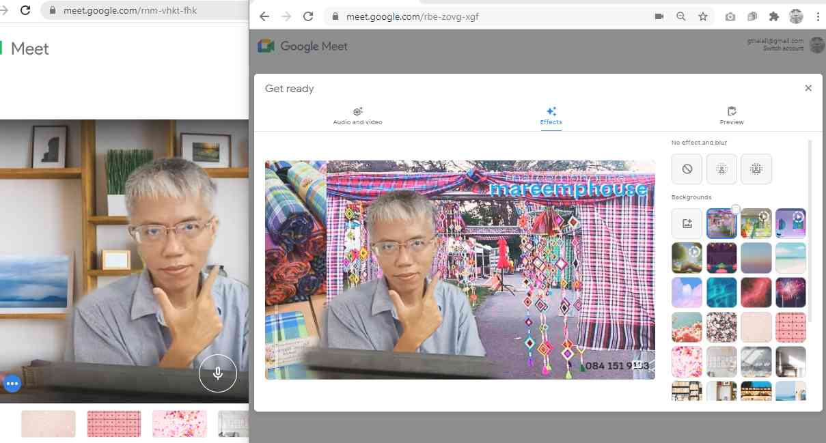Close the Get ready dialog
The width and height of the screenshot is (826, 443).
(808, 88)
